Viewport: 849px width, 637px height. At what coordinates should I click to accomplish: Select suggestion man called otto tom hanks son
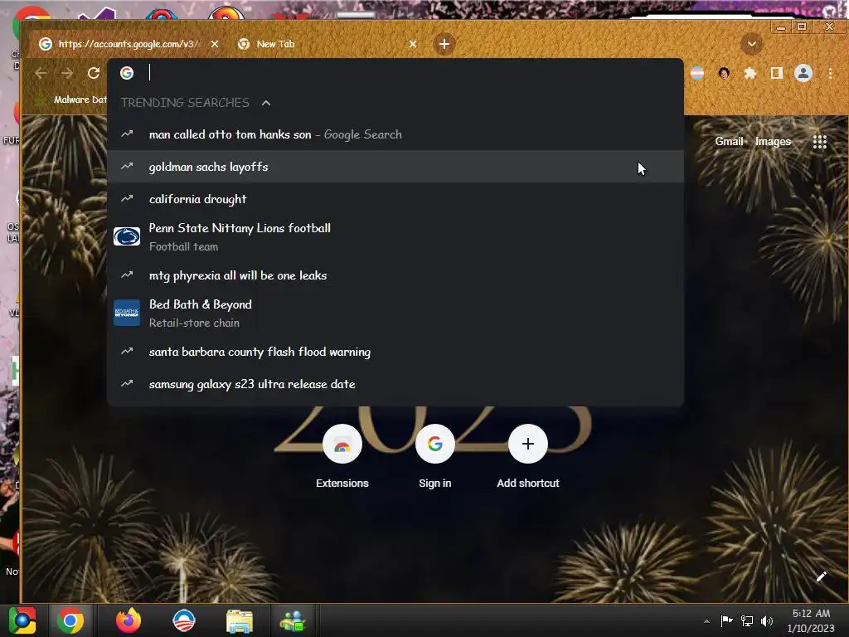(395, 134)
